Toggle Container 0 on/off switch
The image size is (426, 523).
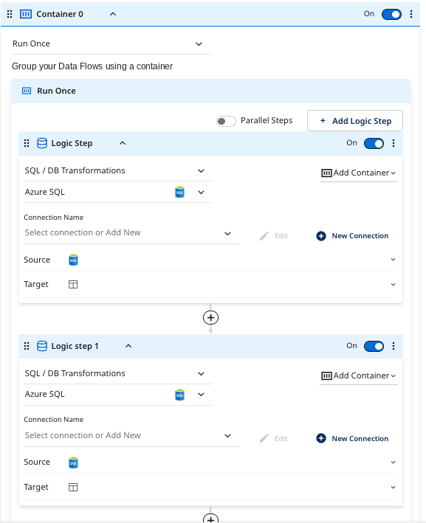(391, 14)
